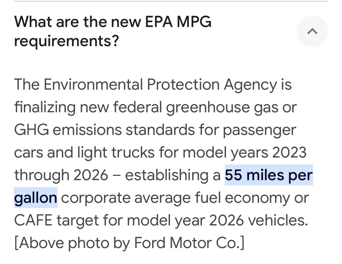This screenshot has width=342, height=264.
Task: Click the word 'finalizing' in the answer
Action: click(x=45, y=107)
